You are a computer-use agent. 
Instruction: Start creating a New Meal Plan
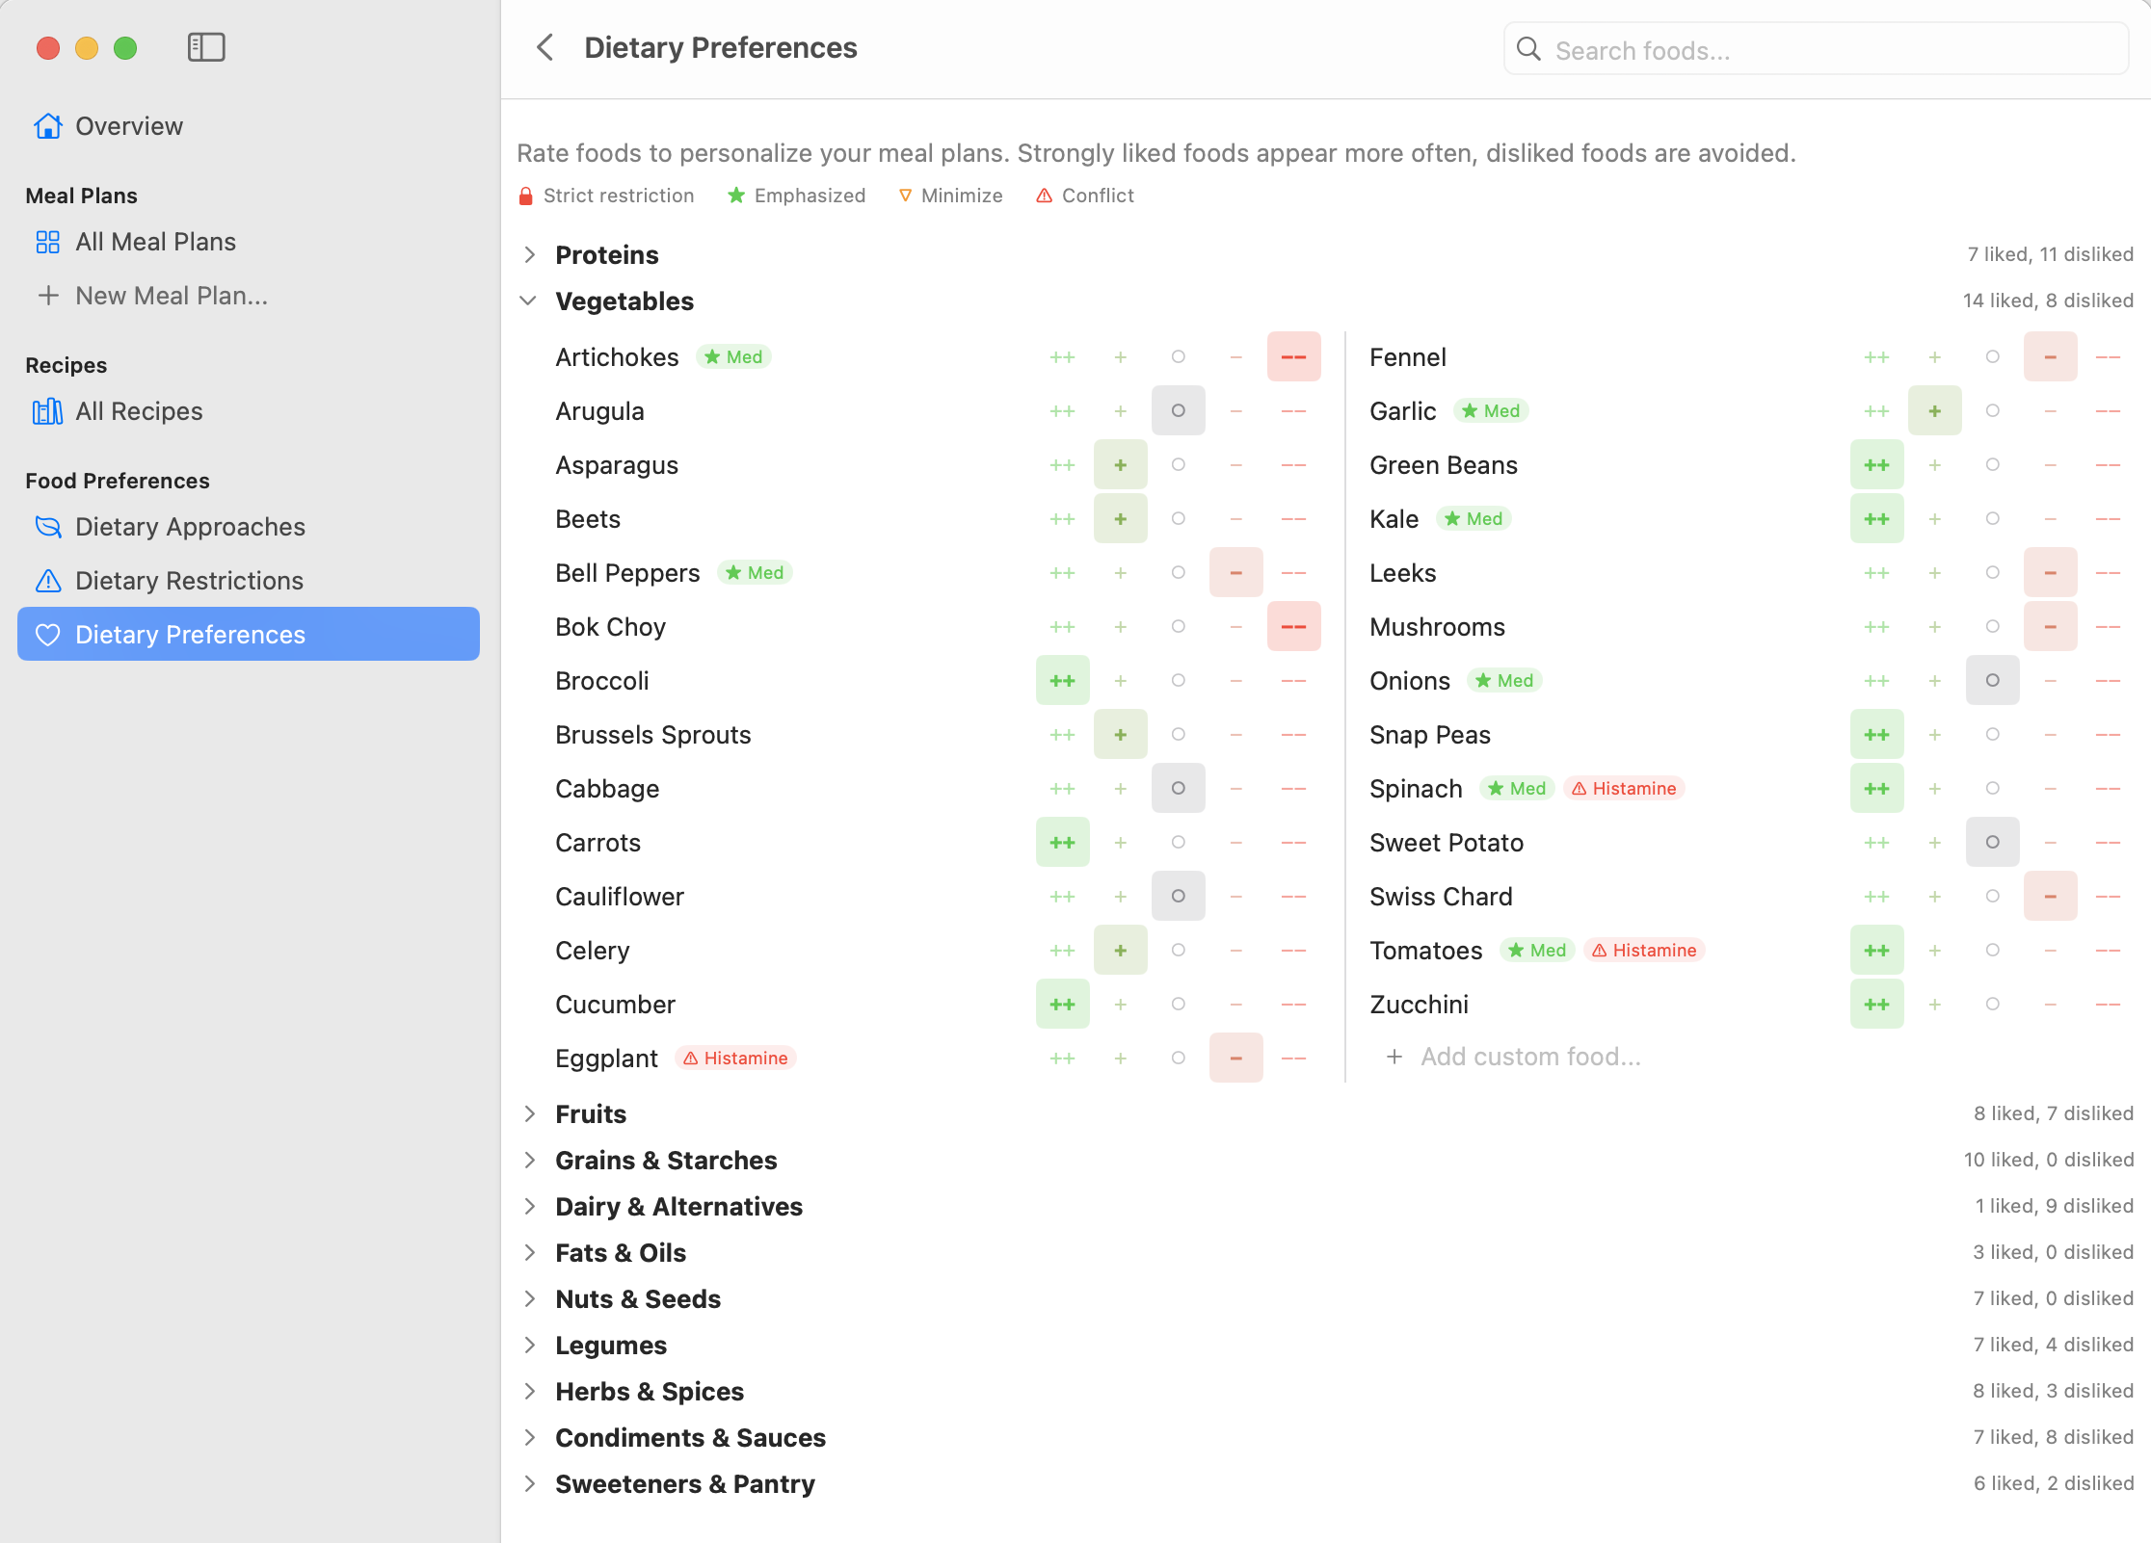pos(172,295)
